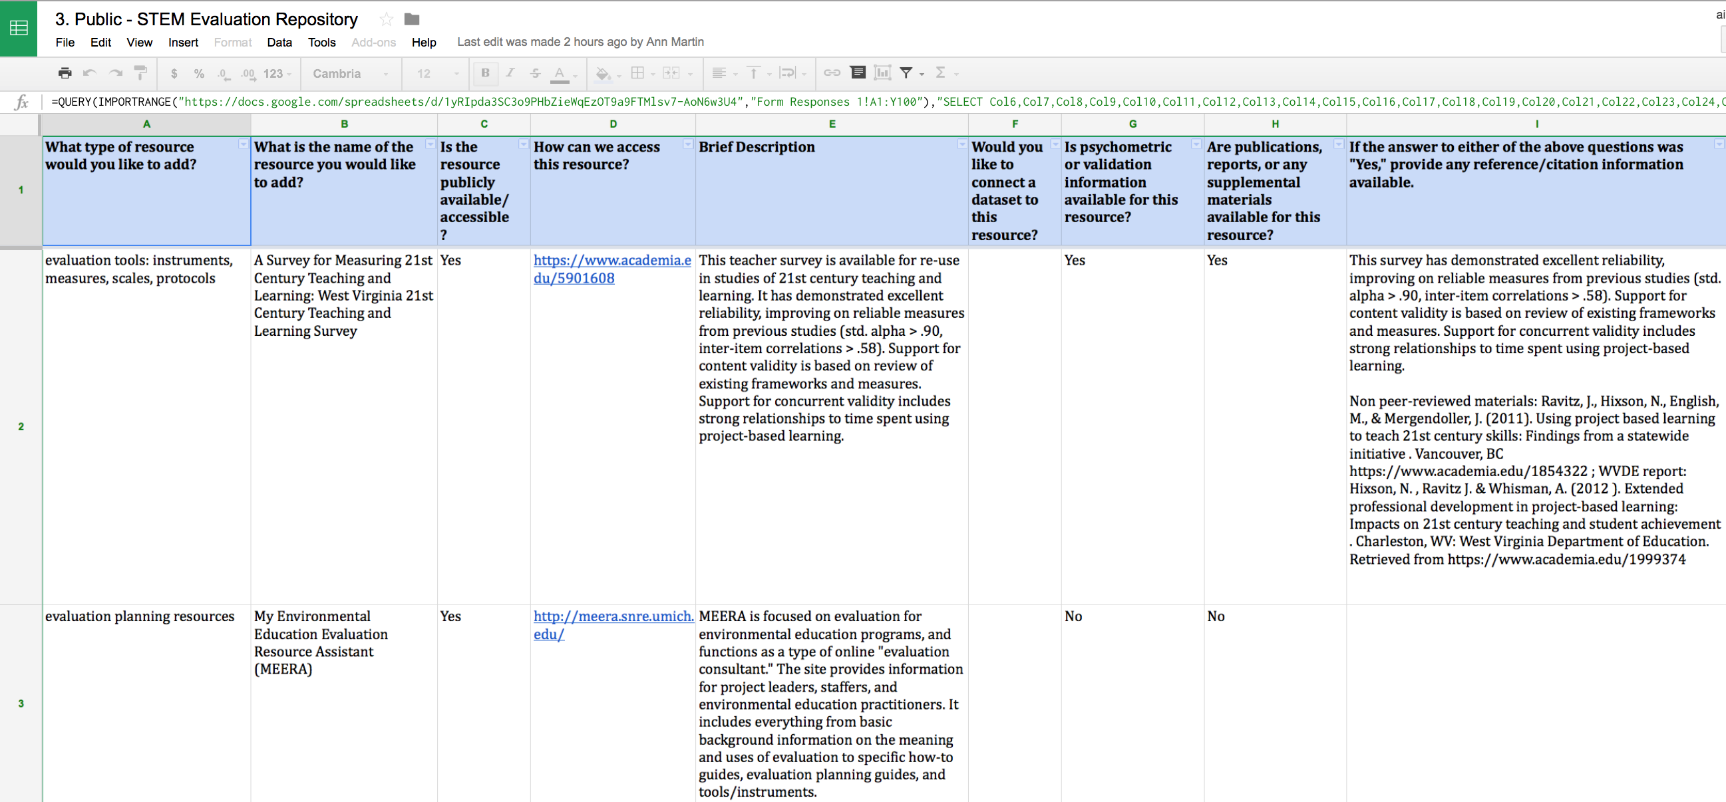Click the vertical align icon
1726x802 pixels.
coord(753,73)
